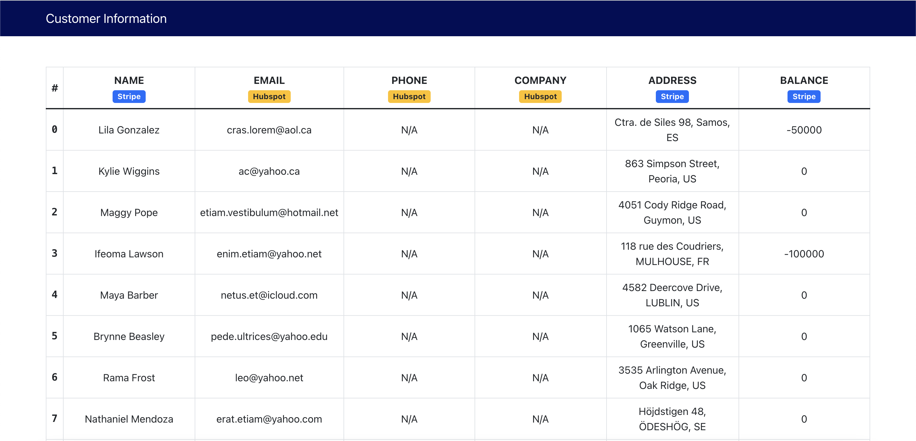Click the # column header
This screenshot has width=916, height=441.
click(x=54, y=88)
